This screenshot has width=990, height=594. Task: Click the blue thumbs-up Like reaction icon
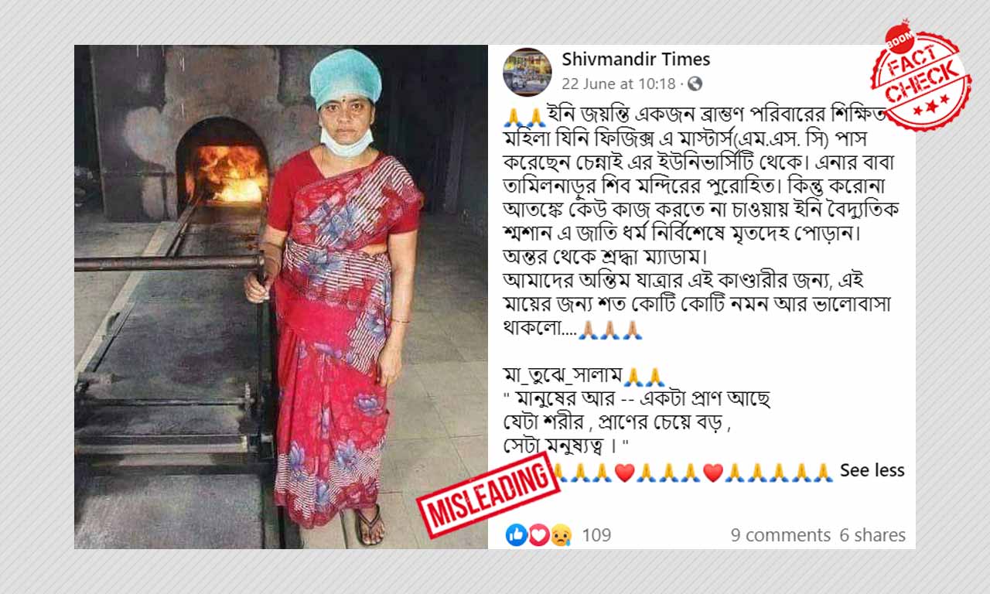click(516, 534)
